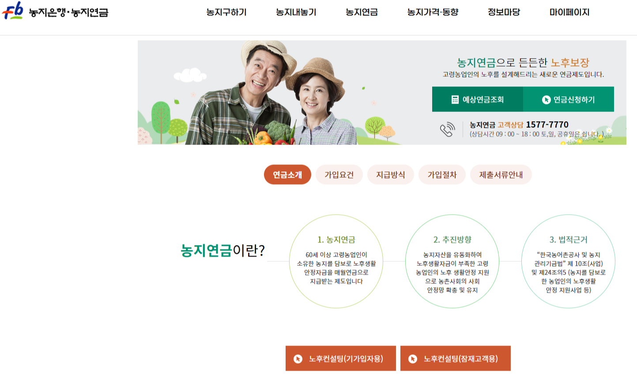637x383 pixels.
Task: Click the Fb 농지은행 logo icon
Action: (x=12, y=11)
